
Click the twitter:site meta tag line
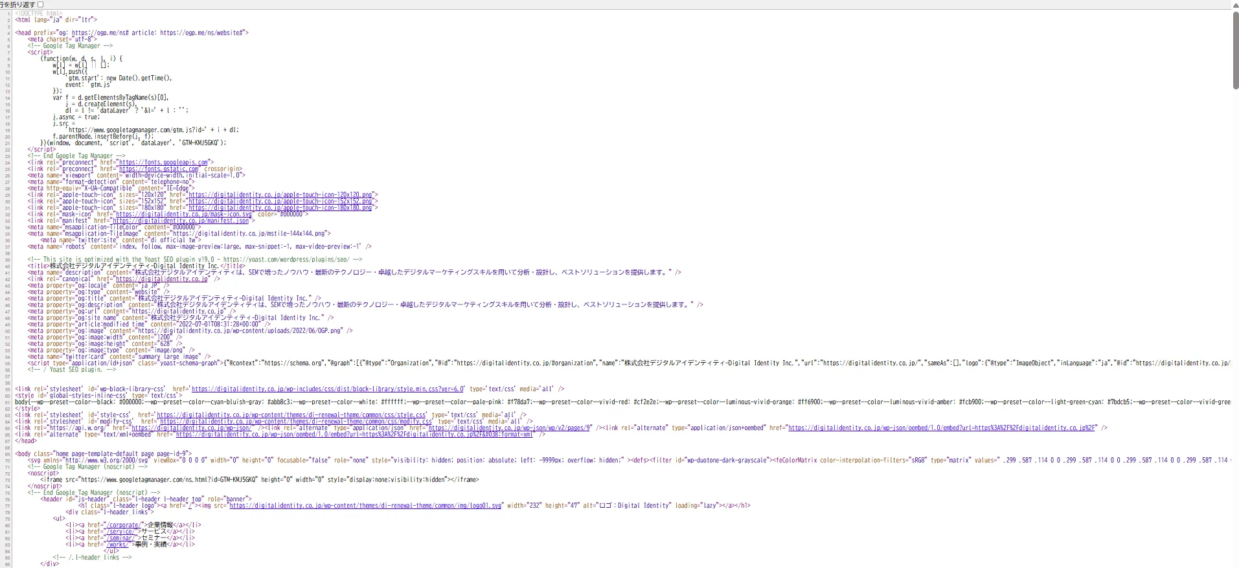(120, 240)
